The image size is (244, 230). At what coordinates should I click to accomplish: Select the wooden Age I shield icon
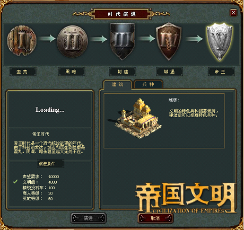22,40
